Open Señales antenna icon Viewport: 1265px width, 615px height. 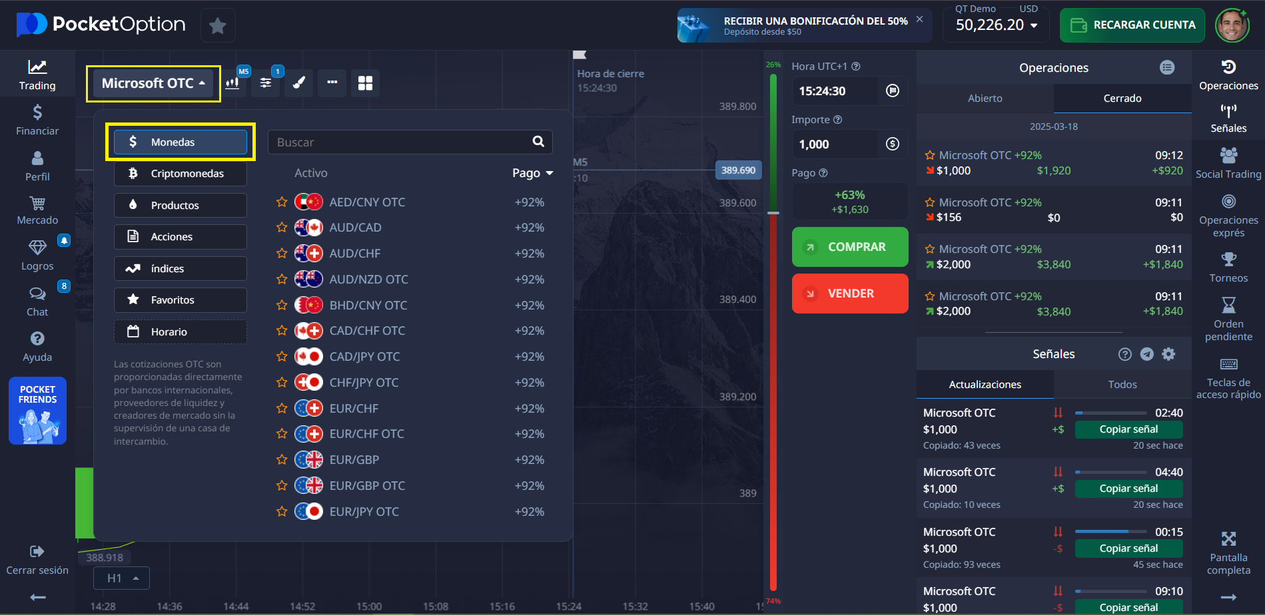tap(1228, 110)
